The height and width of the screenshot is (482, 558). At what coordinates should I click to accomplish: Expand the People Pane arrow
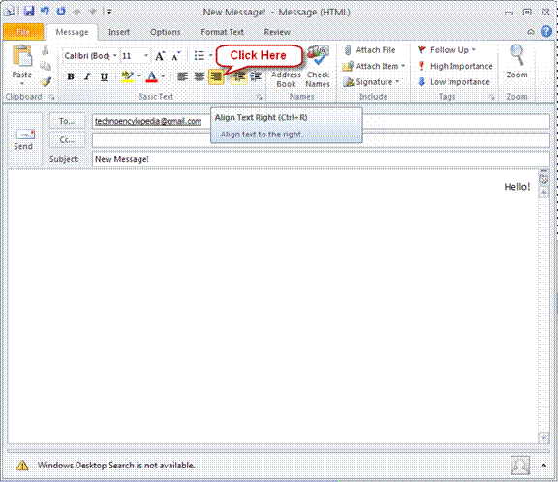click(543, 465)
